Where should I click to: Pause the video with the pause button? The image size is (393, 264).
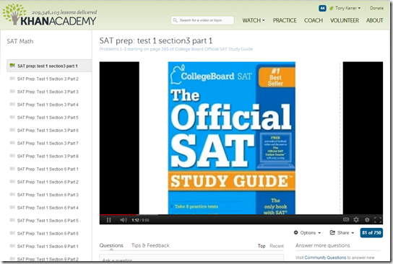108,220
